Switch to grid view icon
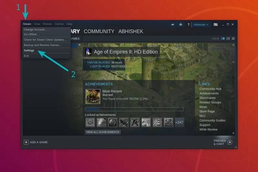Image resolution: width=258 pixels, height=172 pixels. (233, 38)
